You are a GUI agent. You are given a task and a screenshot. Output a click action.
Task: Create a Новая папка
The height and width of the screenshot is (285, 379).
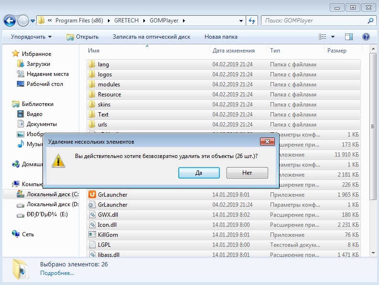[221, 37]
